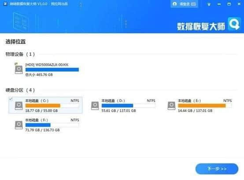The image size is (244, 180).
Task: Open the title bar dropdown menu arrow
Action: pyautogui.click(x=209, y=4)
